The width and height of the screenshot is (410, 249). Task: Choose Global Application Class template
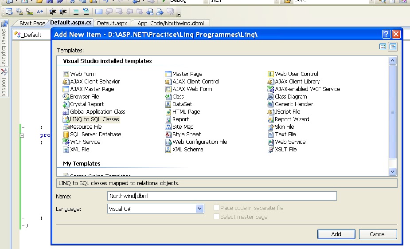[94, 112]
